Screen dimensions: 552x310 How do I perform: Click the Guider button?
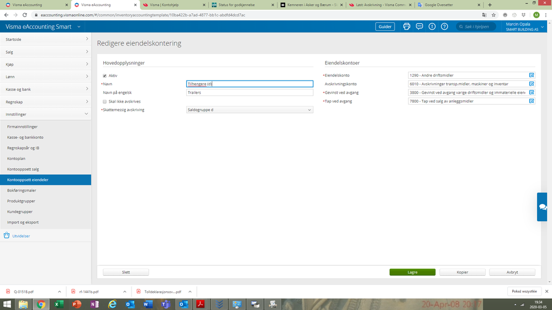click(x=385, y=26)
